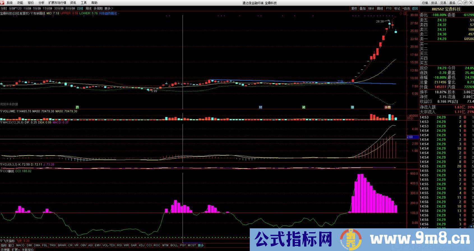Click the +自选 add to watchlist button
The width and height of the screenshot is (474, 251).
point(406,8)
